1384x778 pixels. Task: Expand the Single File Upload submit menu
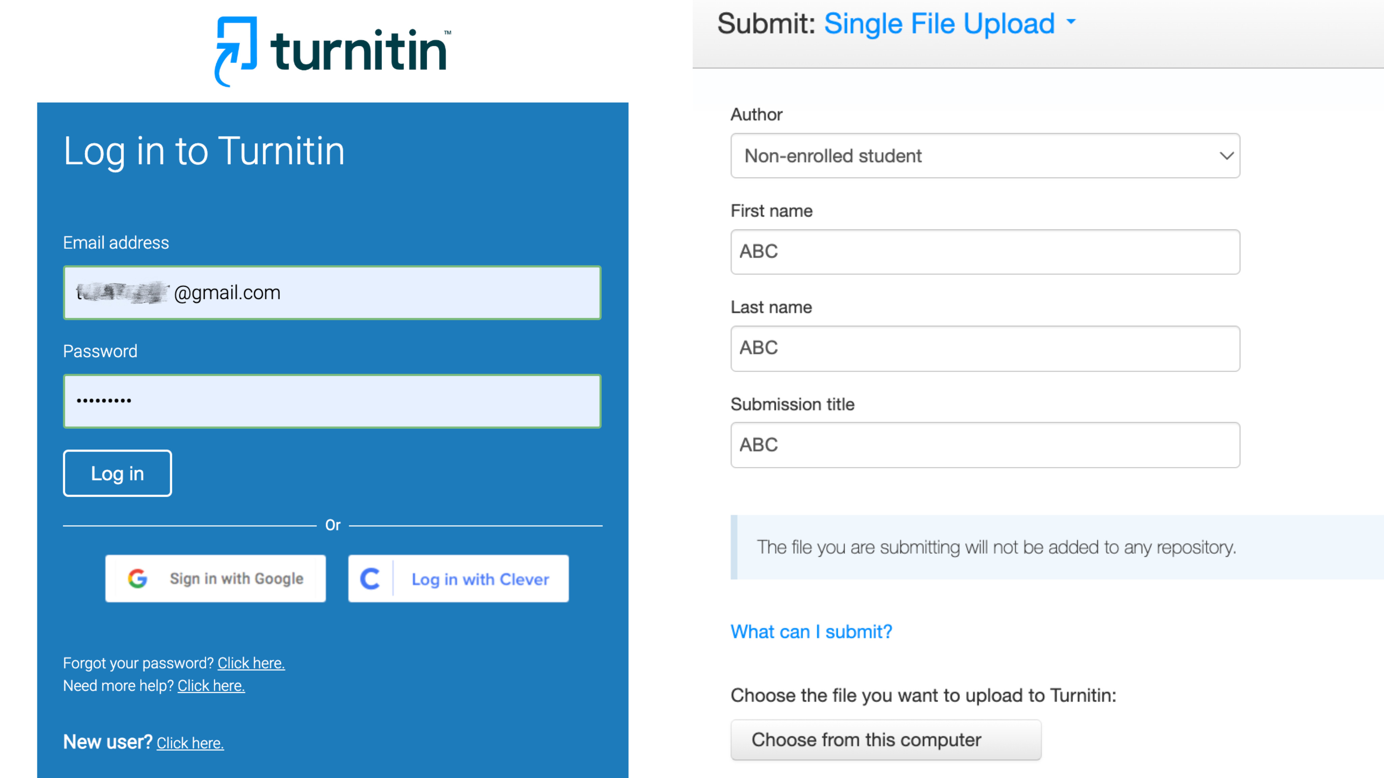click(x=939, y=24)
